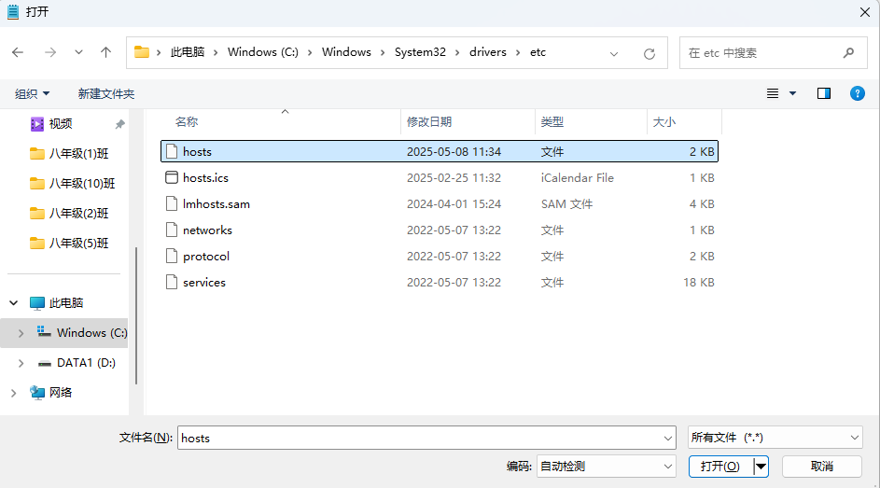Select the networks file
Viewport: 880px width, 488px height.
pos(440,230)
